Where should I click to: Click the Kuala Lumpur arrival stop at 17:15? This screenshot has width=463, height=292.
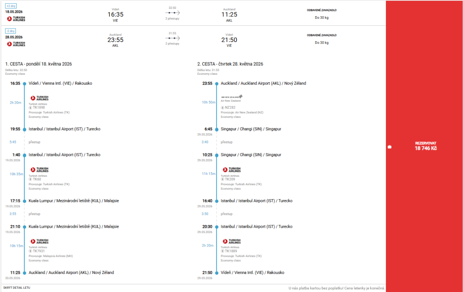pyautogui.click(x=74, y=201)
